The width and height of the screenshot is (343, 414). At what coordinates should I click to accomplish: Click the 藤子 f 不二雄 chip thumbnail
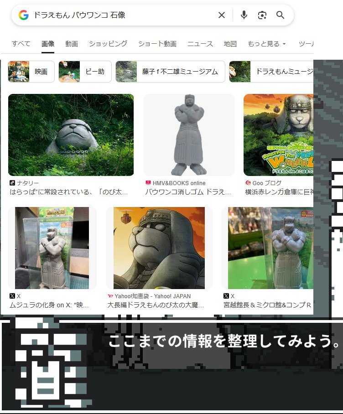[126, 72]
